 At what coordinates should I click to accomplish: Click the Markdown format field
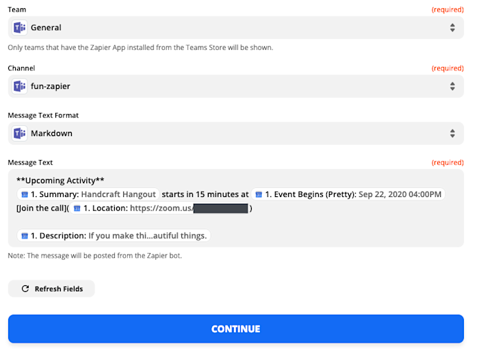point(236,133)
